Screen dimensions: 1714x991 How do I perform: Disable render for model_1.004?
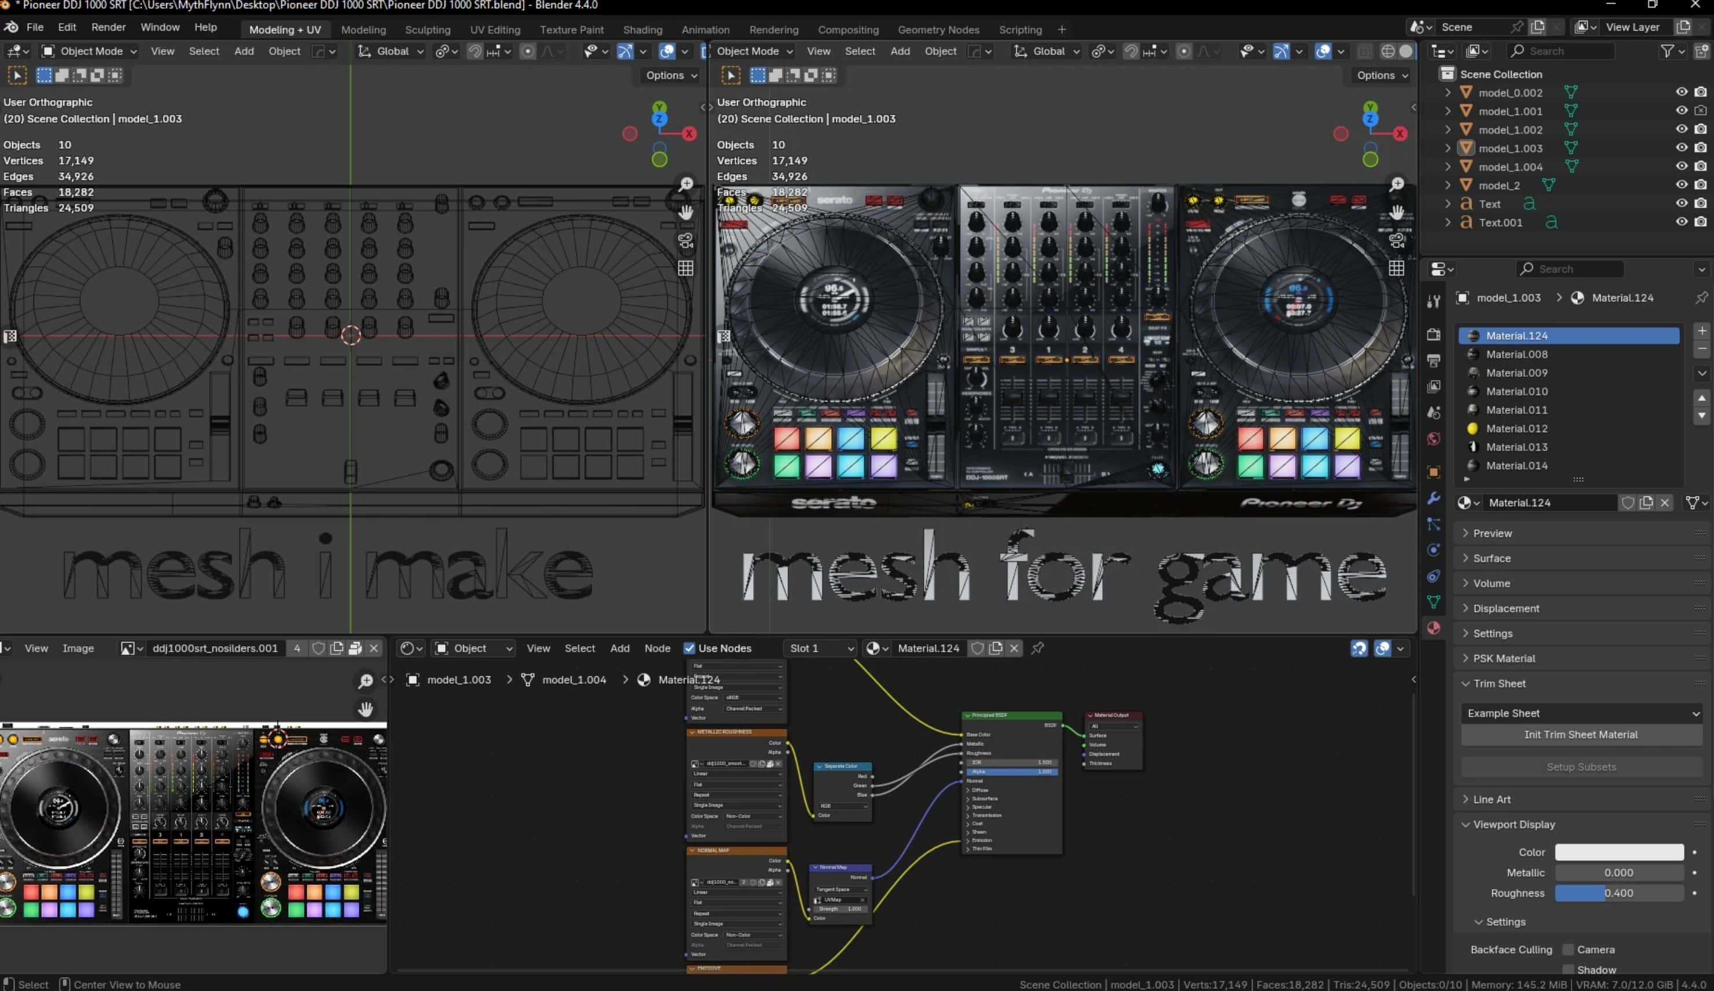pyautogui.click(x=1701, y=166)
